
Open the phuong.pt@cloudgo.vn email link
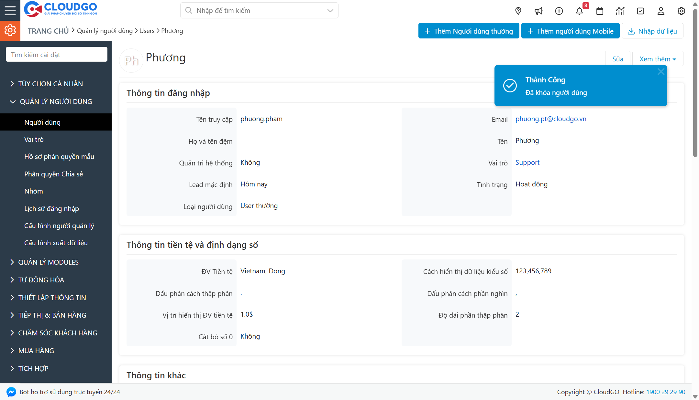(551, 119)
